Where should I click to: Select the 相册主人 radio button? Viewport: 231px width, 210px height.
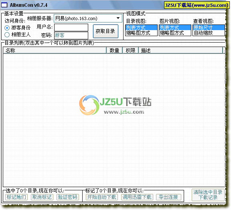pos(7,35)
